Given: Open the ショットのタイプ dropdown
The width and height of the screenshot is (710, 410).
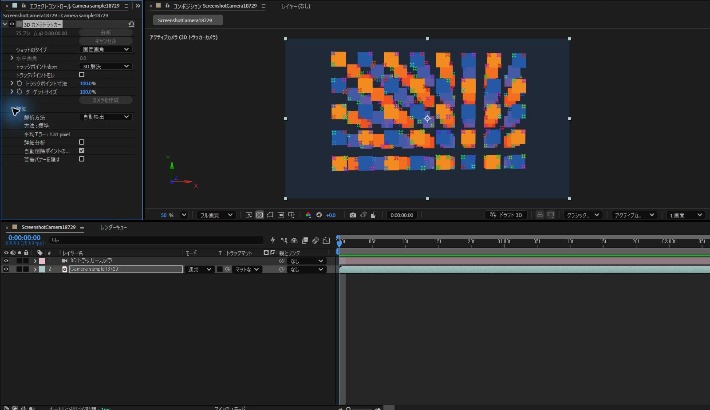Looking at the screenshot, I should pyautogui.click(x=106, y=49).
